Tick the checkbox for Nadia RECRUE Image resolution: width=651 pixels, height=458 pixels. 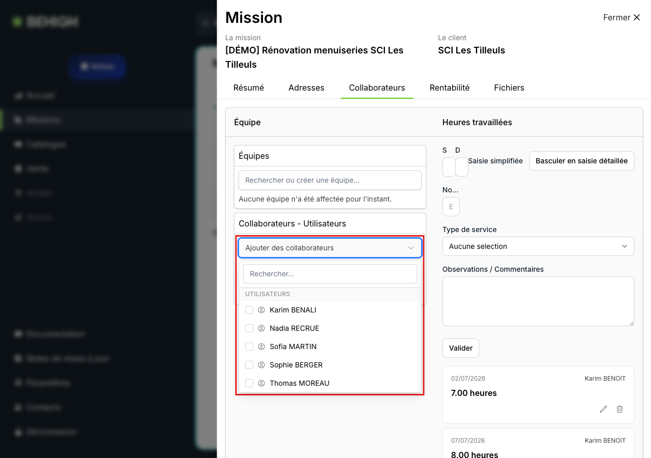tap(249, 328)
